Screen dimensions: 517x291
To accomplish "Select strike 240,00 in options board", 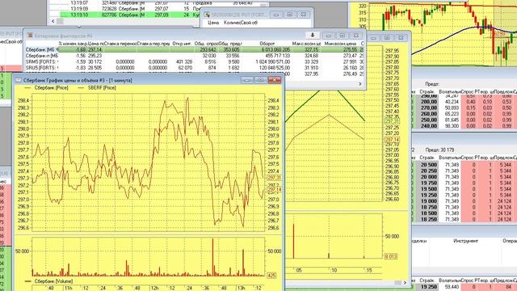I will (429, 126).
